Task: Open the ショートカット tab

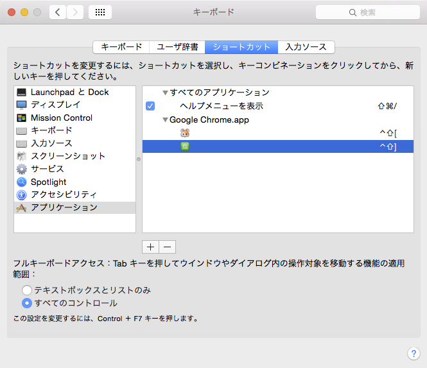Action: (241, 47)
